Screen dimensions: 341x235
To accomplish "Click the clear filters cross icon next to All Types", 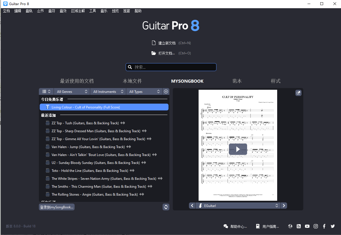I will [166, 91].
